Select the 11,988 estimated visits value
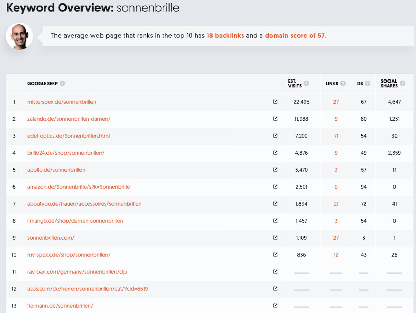 click(302, 119)
